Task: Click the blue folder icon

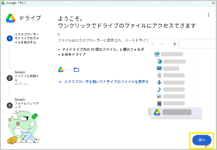Action: [x=77, y=70]
